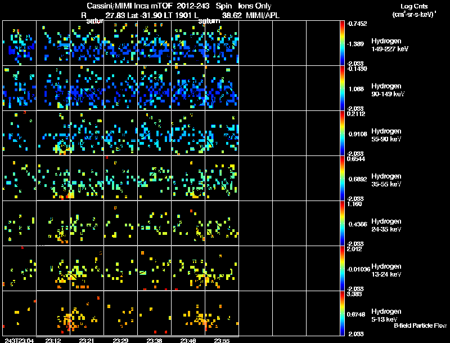The height and width of the screenshot is (343, 450).
Task: Select the 24-35 keV image panel at 23:38
Action: coord(154,224)
